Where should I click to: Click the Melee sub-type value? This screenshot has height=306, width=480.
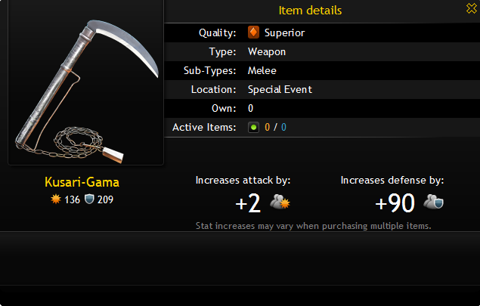tap(262, 71)
